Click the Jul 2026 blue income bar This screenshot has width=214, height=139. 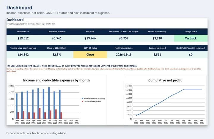(x=49, y=103)
